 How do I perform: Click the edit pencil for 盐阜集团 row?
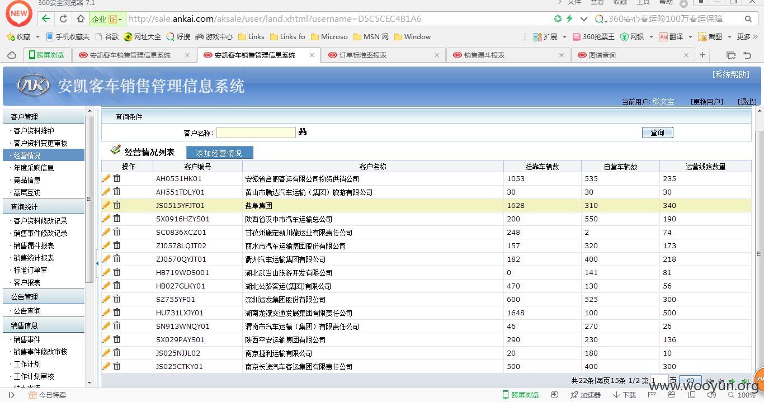pyautogui.click(x=106, y=205)
